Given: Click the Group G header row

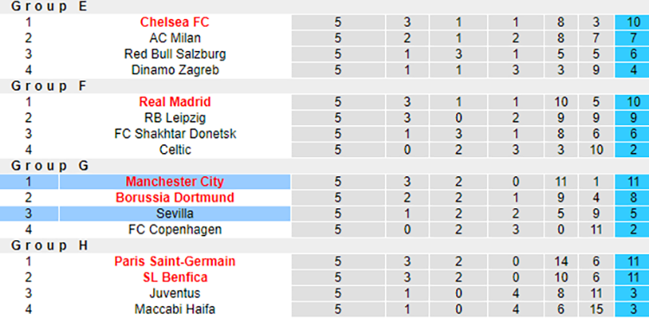Looking at the screenshot, I should [x=324, y=166].
